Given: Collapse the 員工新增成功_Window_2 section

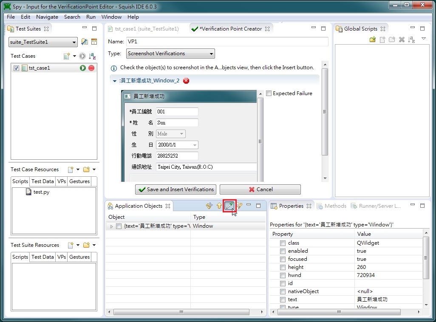Looking at the screenshot, I should point(114,80).
